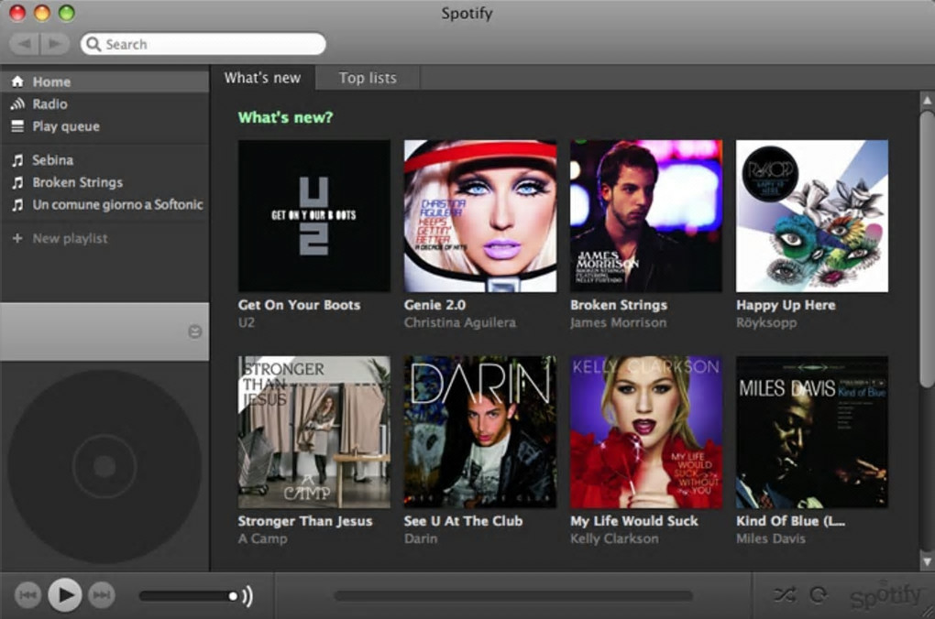The width and height of the screenshot is (935, 619).
Task: Open the Christina Aguilera Genie 2.0 cover
Action: pyautogui.click(x=480, y=216)
